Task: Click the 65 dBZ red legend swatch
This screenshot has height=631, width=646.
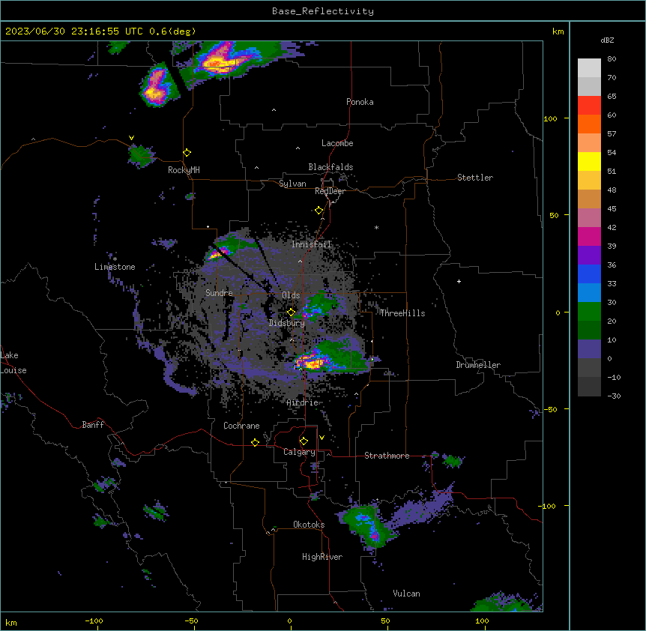Action: coord(589,105)
